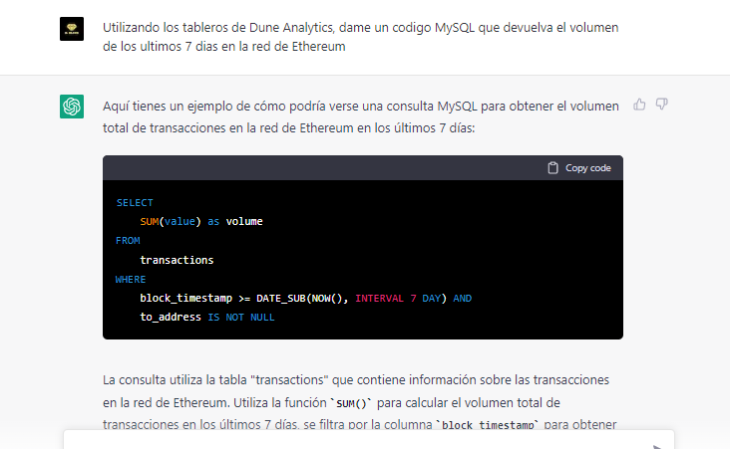The width and height of the screenshot is (730, 449).
Task: Focus the chat message input box
Action: point(369,440)
